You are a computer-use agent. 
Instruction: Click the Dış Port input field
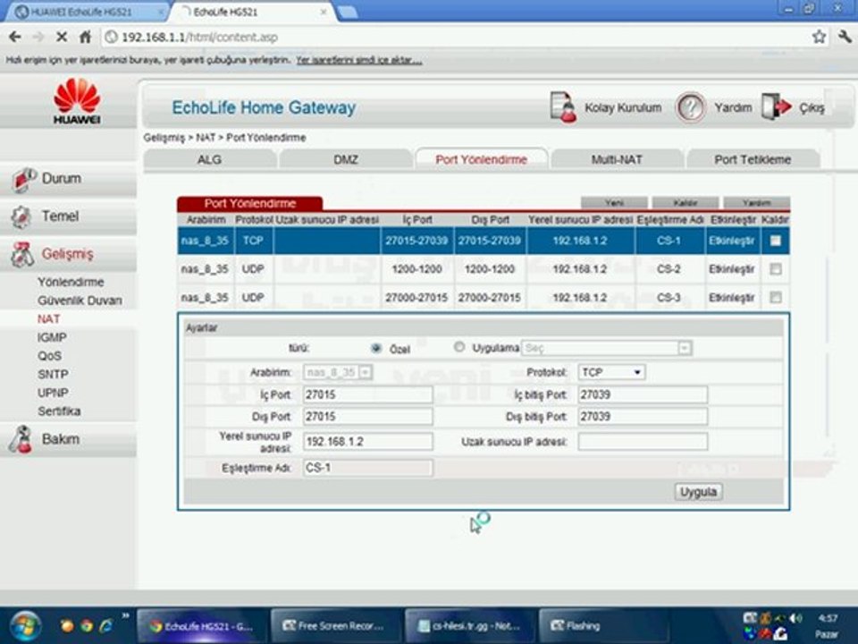click(367, 417)
